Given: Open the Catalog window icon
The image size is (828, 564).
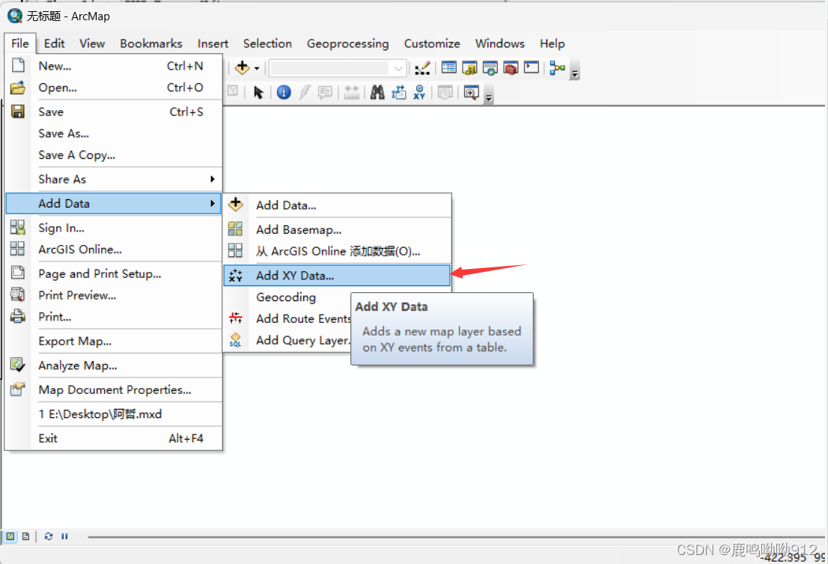Looking at the screenshot, I should (x=469, y=68).
